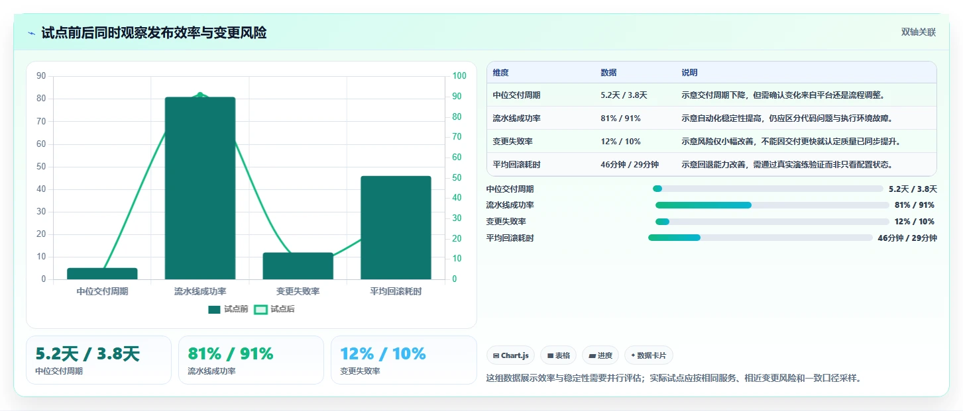
Task: Click the 变更失败率 progress bar
Action: 772,222
